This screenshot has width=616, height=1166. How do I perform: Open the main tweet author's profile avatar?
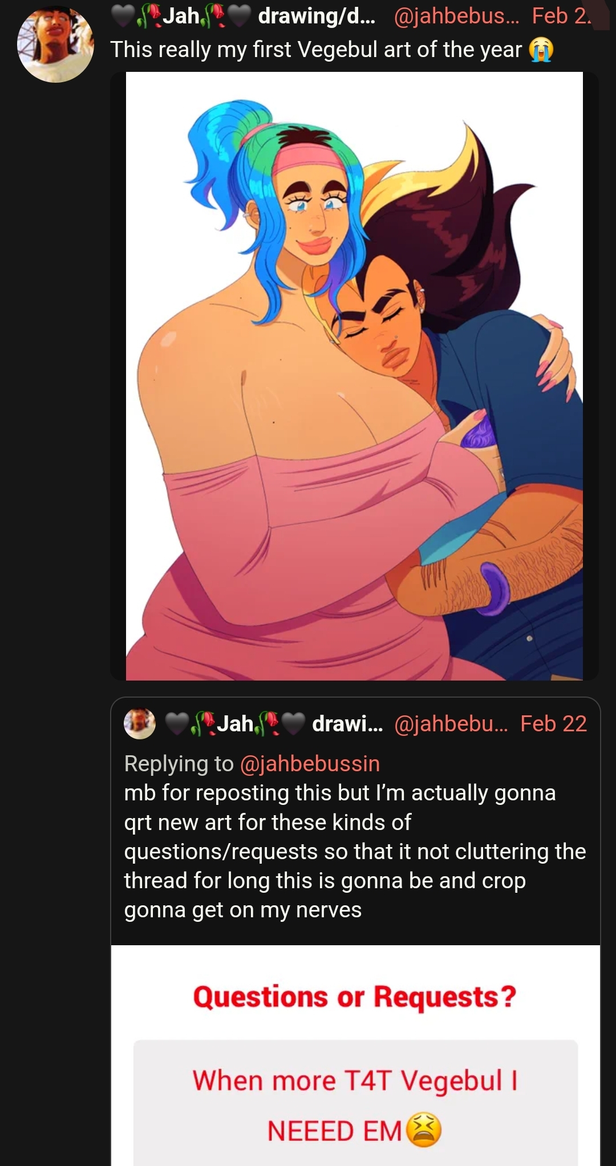point(55,44)
